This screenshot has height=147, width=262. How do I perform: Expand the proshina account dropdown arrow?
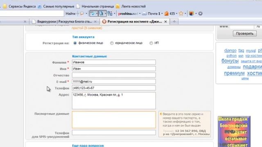tap(140, 13)
